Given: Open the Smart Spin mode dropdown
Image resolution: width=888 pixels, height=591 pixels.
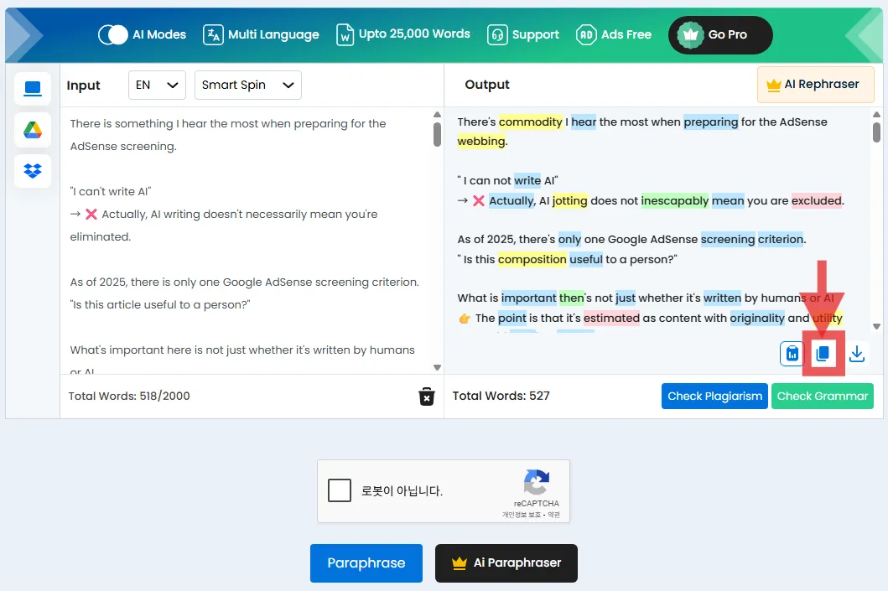Looking at the screenshot, I should 247,85.
